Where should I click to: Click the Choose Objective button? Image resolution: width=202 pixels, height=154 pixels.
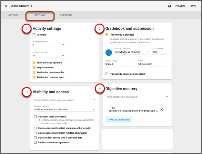pos(119,120)
